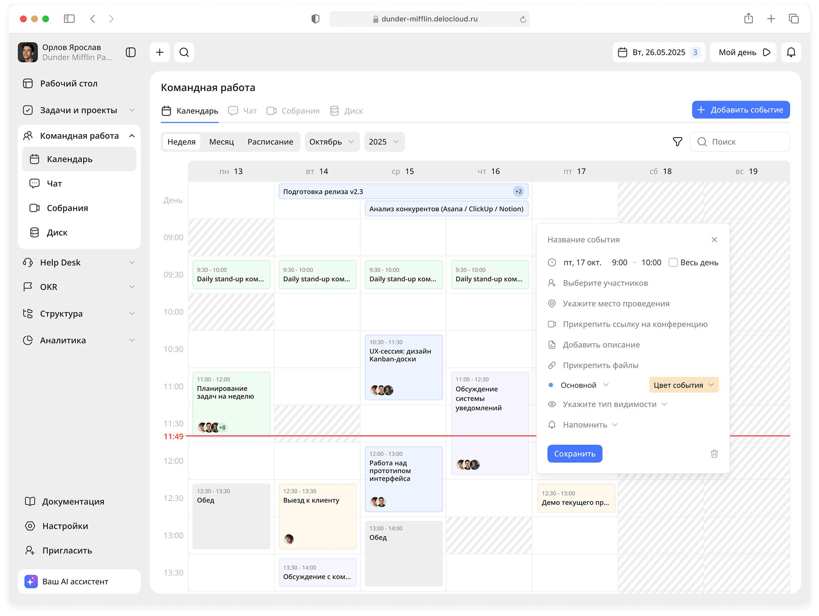The width and height of the screenshot is (819, 616).
Task: Delete the event using the trash icon
Action: coord(714,453)
